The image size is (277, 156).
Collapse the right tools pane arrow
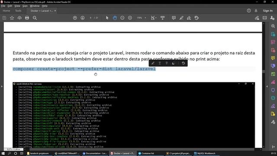coord(267,86)
